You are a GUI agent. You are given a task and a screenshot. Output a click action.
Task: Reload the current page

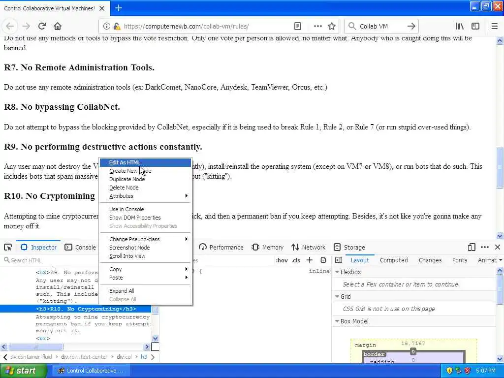point(42,27)
